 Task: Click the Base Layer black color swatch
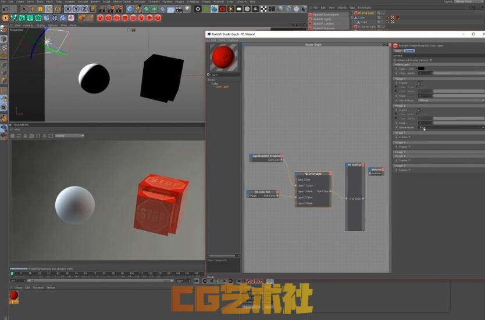421,69
